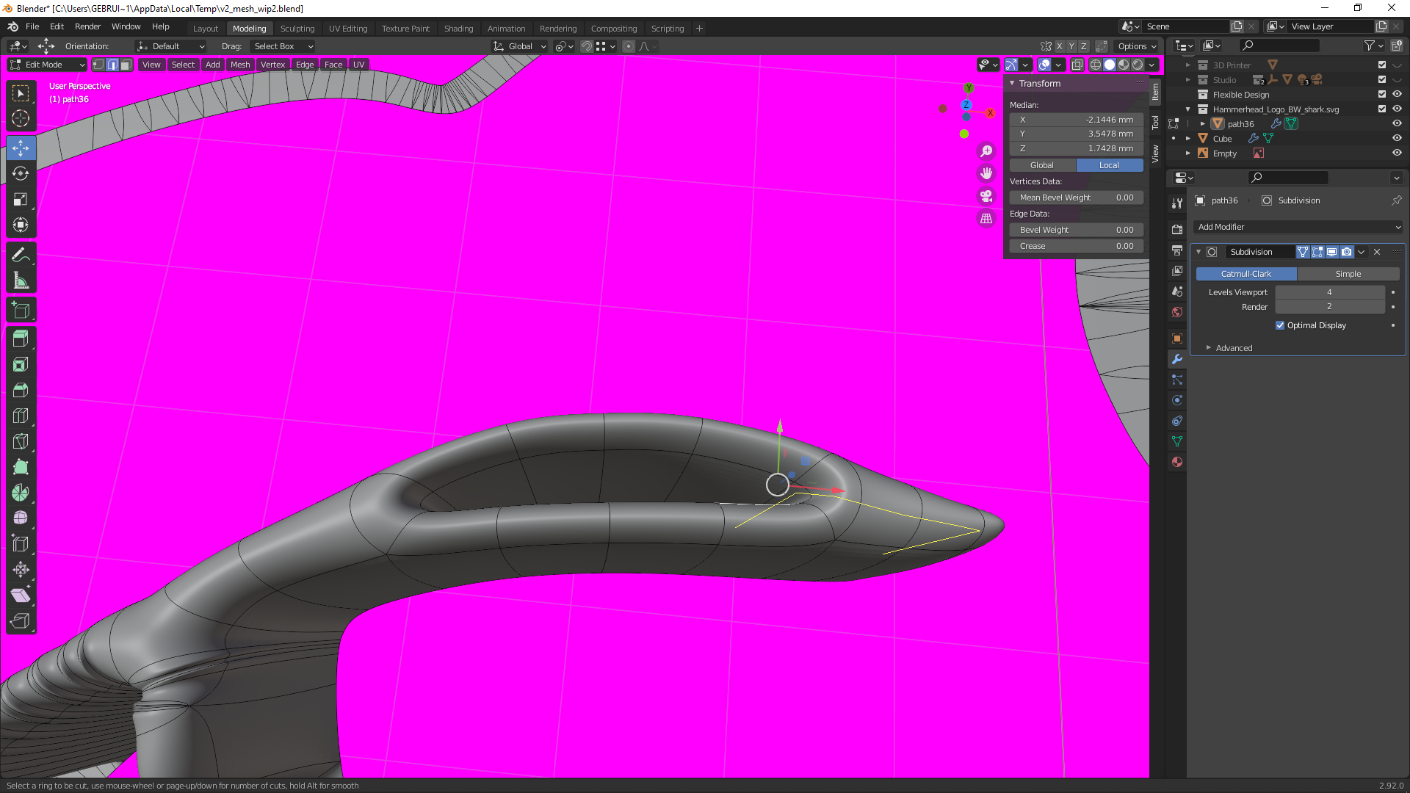Activate the Knife tool
Image resolution: width=1410 pixels, height=793 pixels.
coord(21,441)
